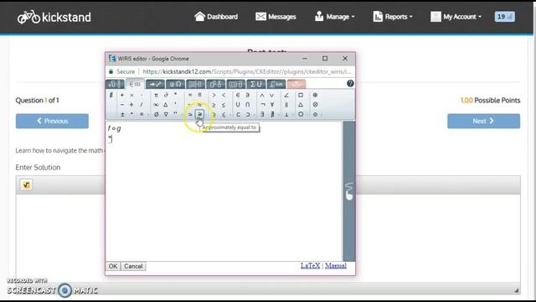This screenshot has width=536, height=302.
Task: Insert the for-all symbol
Action: pos(271,104)
